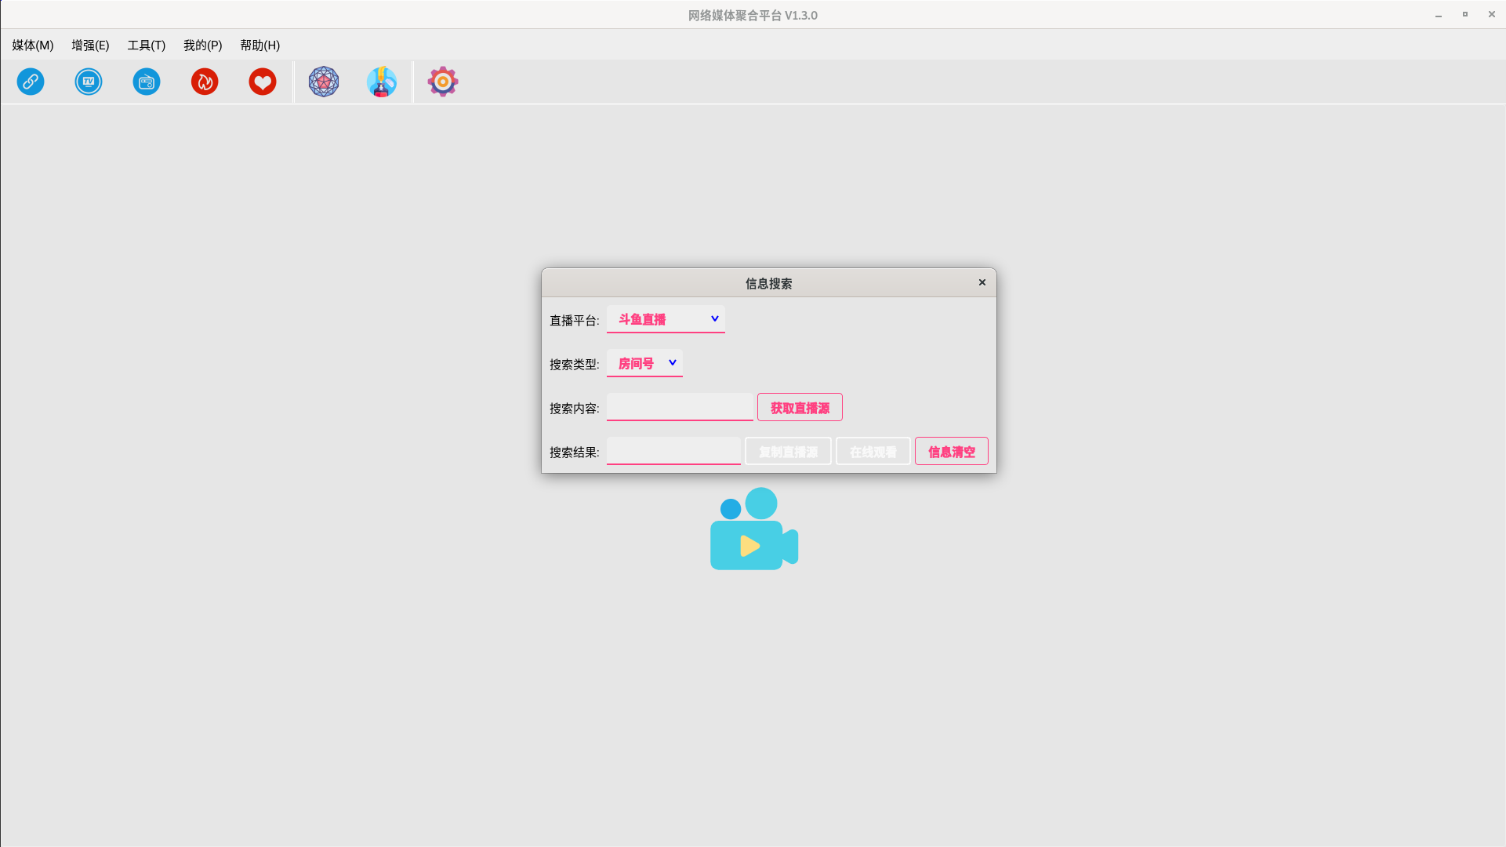Open the 工具(T) menu

tap(147, 45)
